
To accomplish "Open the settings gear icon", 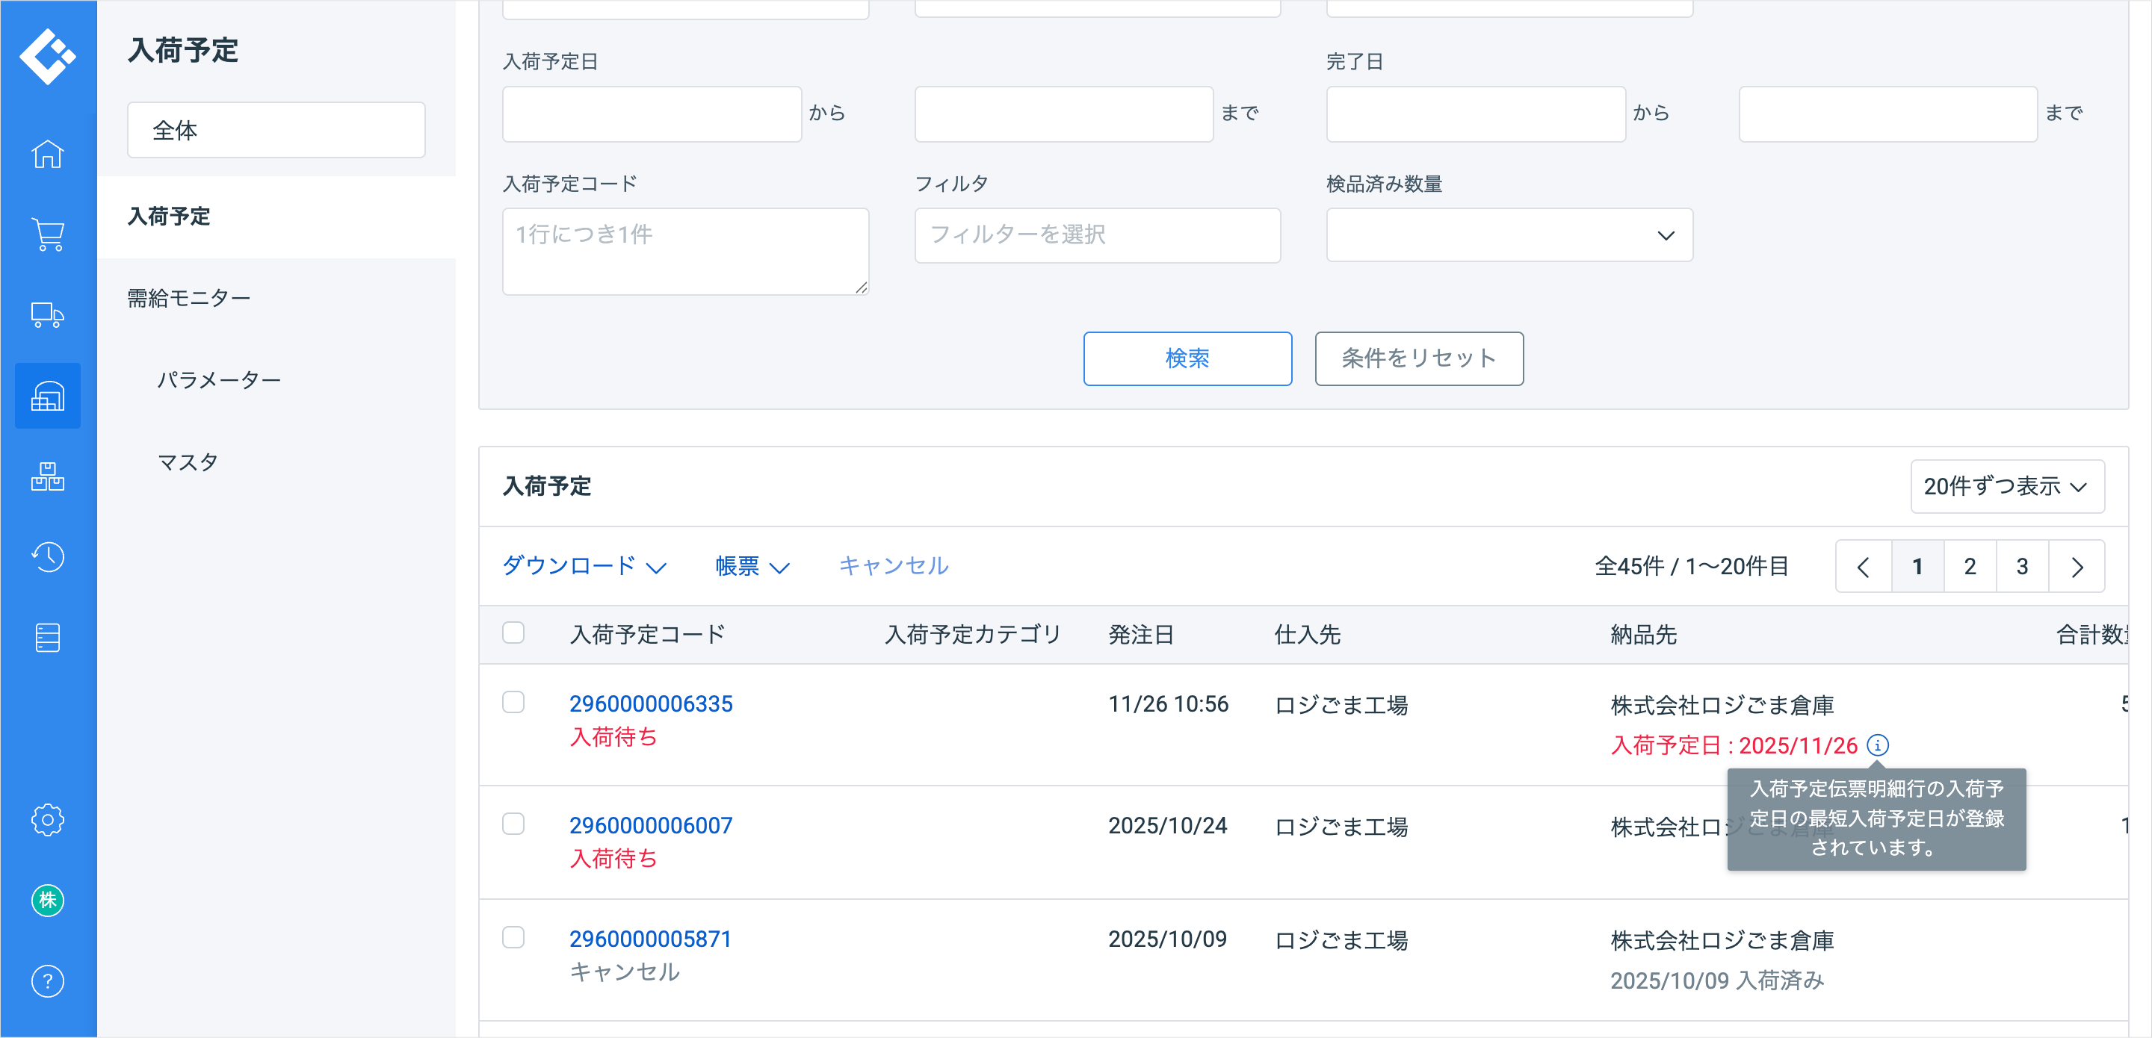I will 48,820.
